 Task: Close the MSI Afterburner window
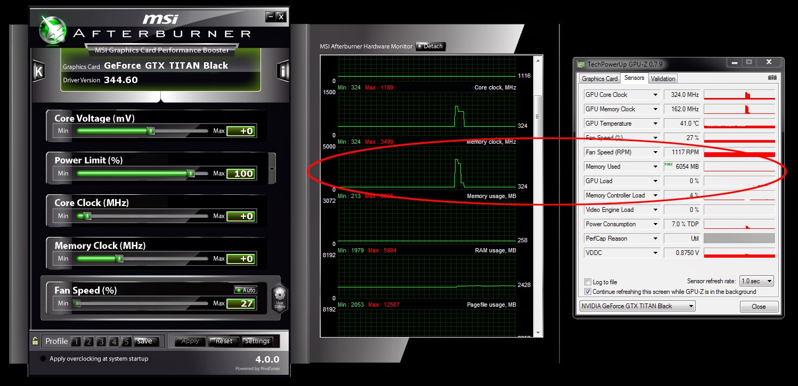[281, 17]
